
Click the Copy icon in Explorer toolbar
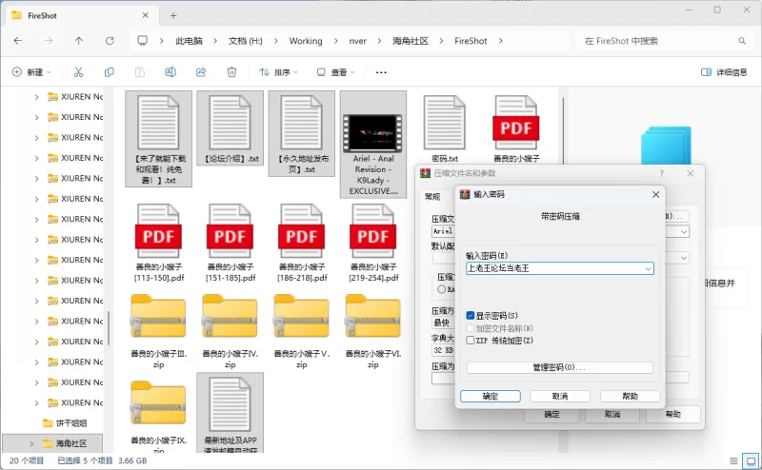click(109, 72)
